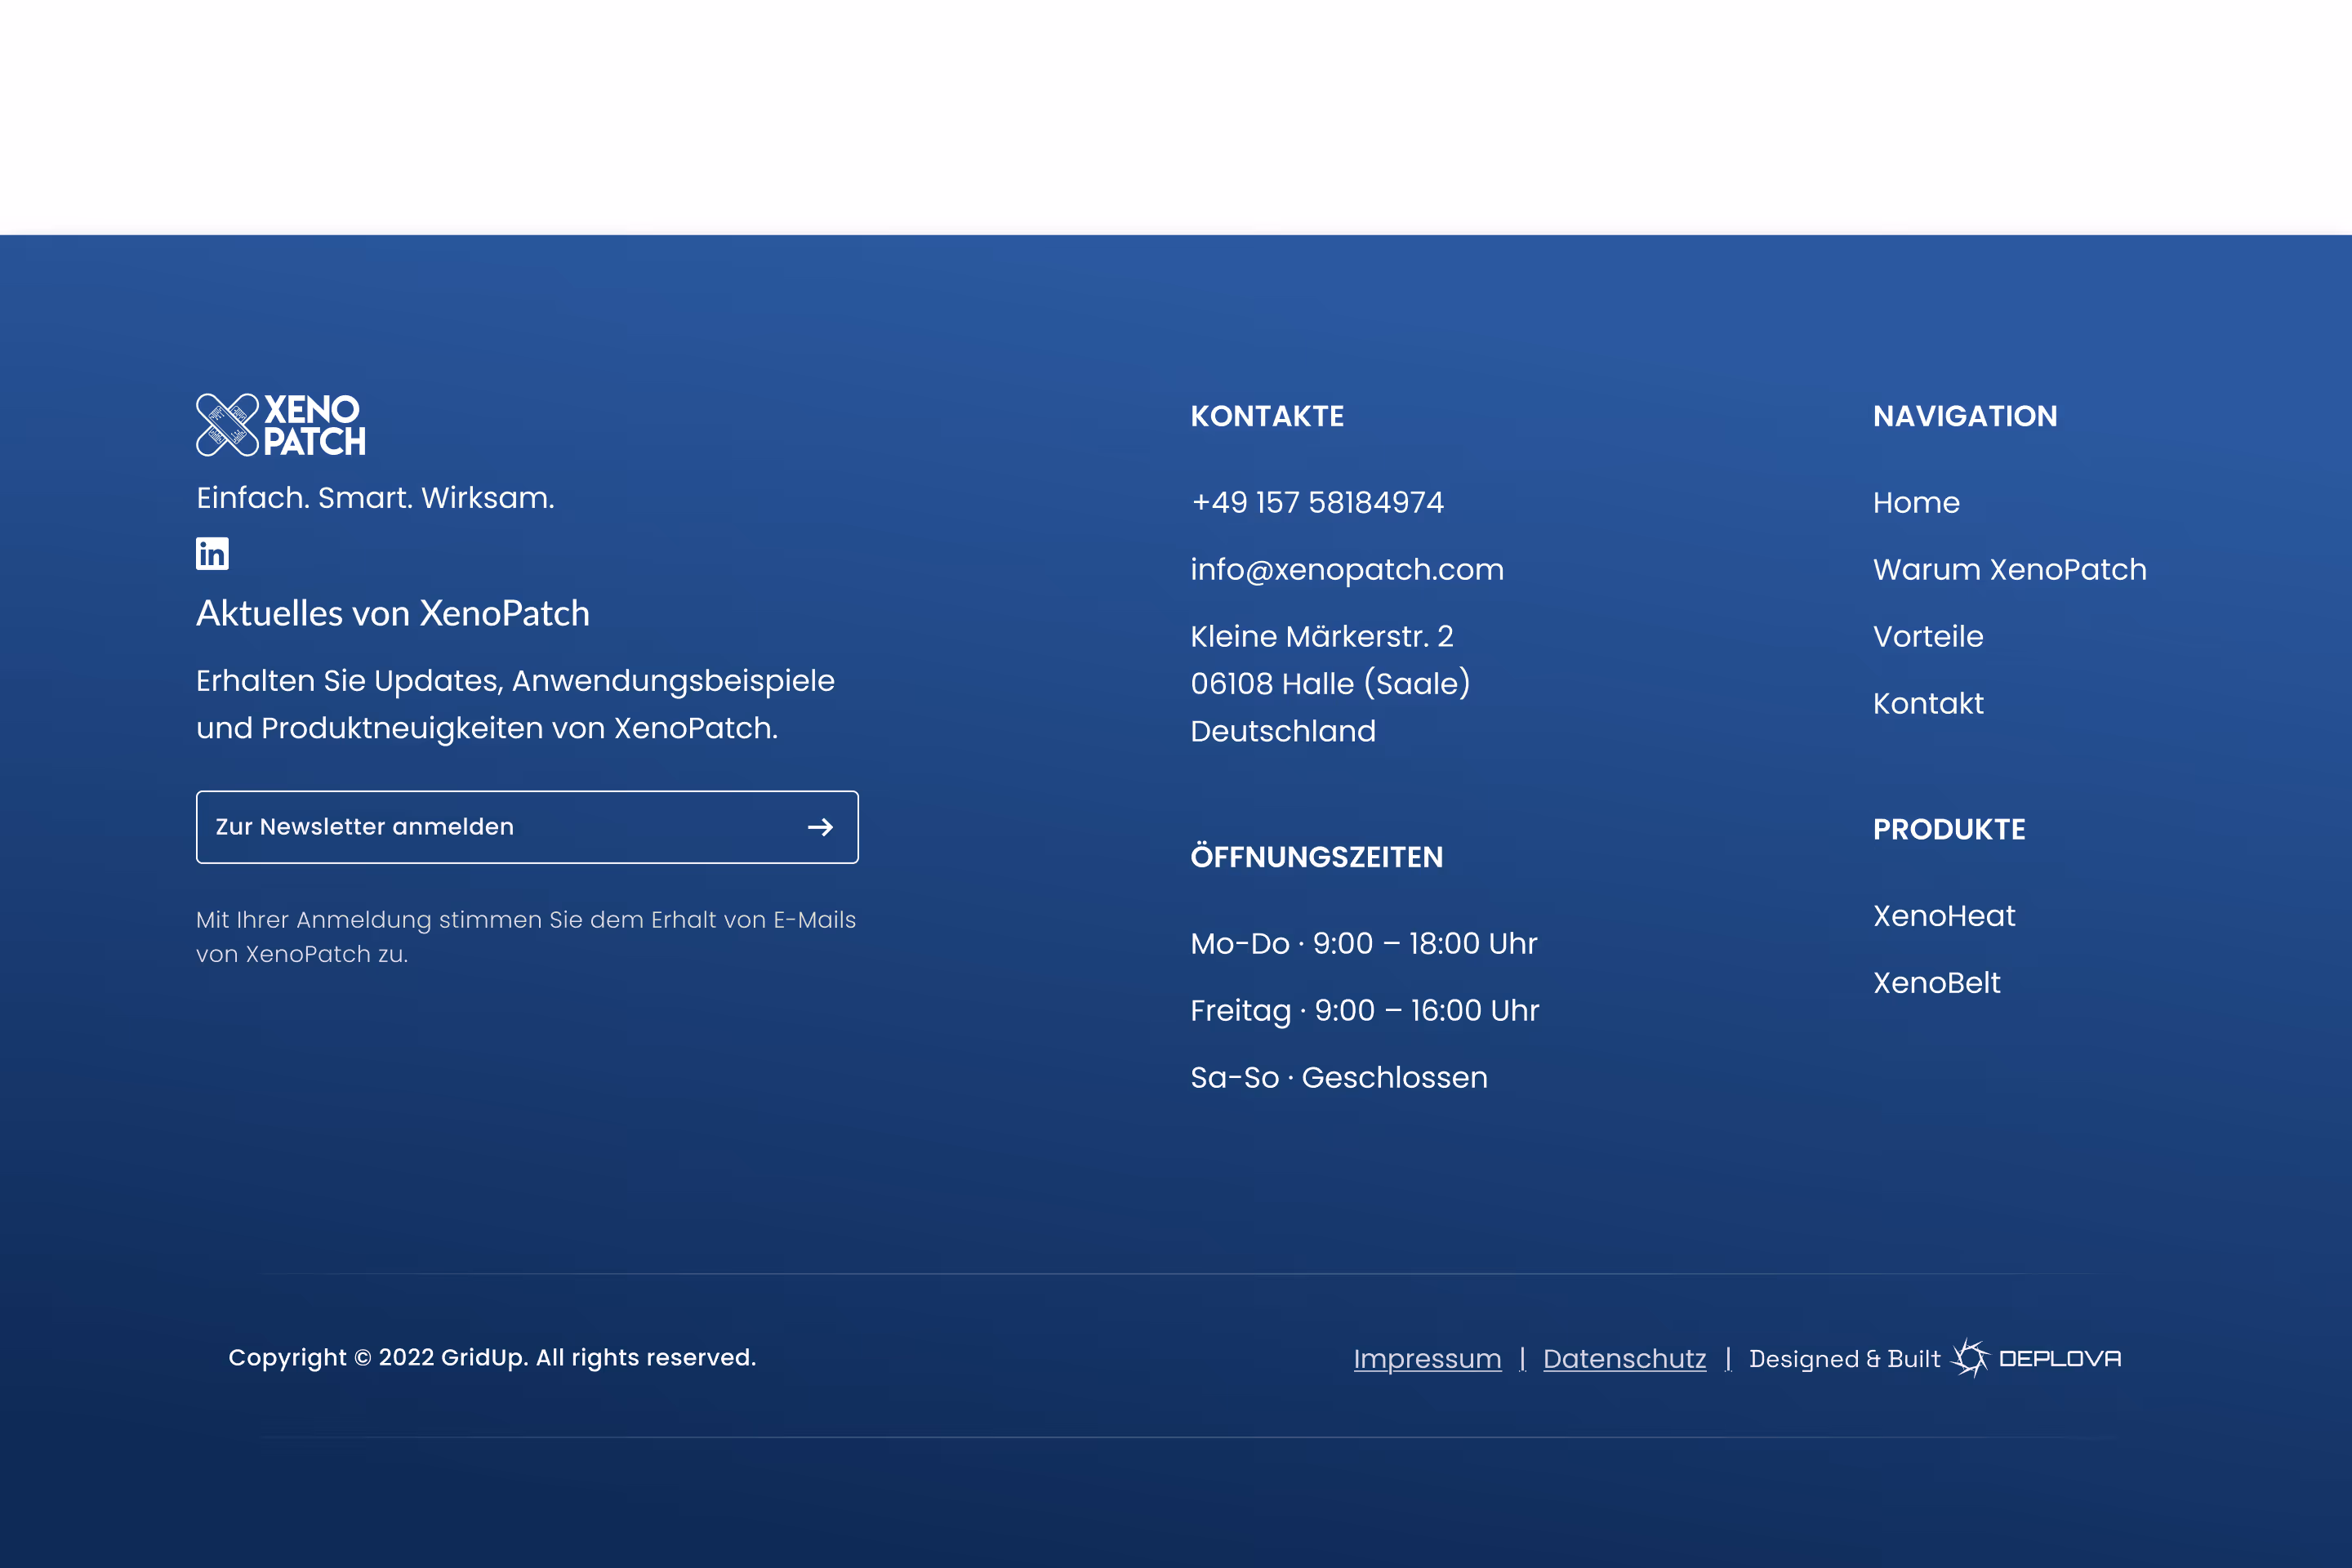Open the XenoBelt product link
This screenshot has height=1568, width=2352.
[1937, 982]
